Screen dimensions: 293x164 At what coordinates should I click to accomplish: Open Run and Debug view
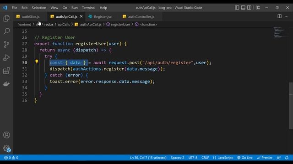point(6,58)
